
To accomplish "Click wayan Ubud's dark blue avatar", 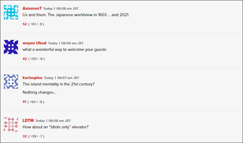I will point(11,47).
